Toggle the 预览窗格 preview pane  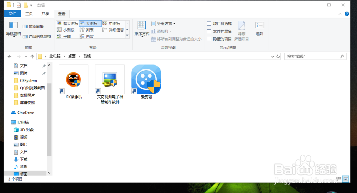tap(33, 26)
